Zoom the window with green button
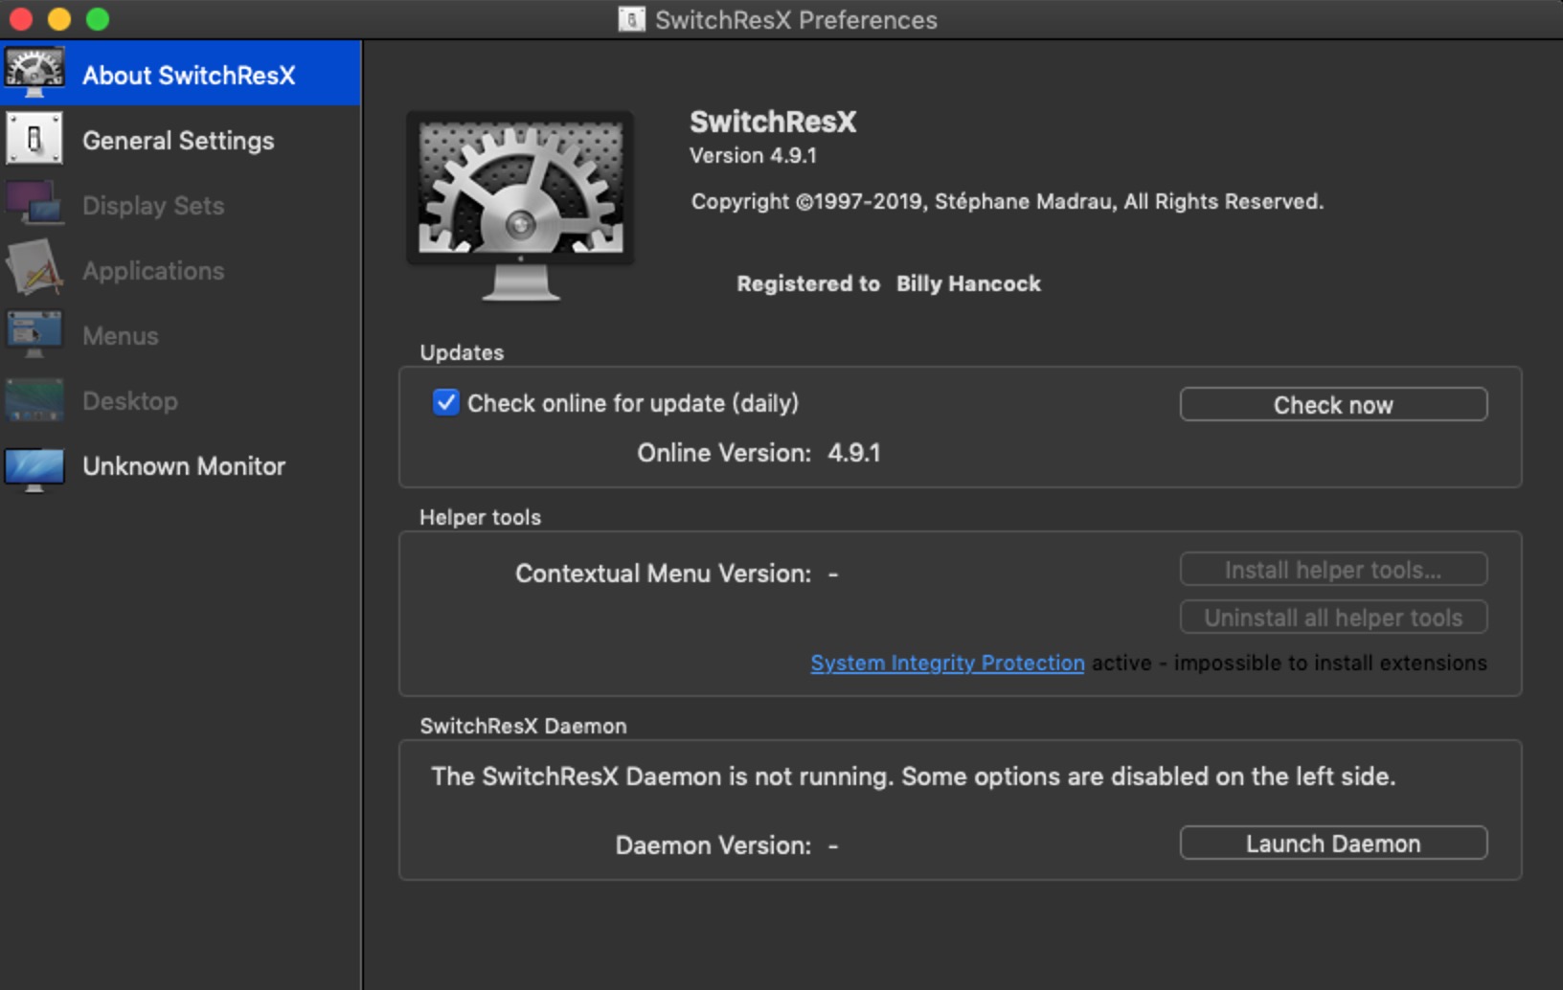 click(x=98, y=19)
